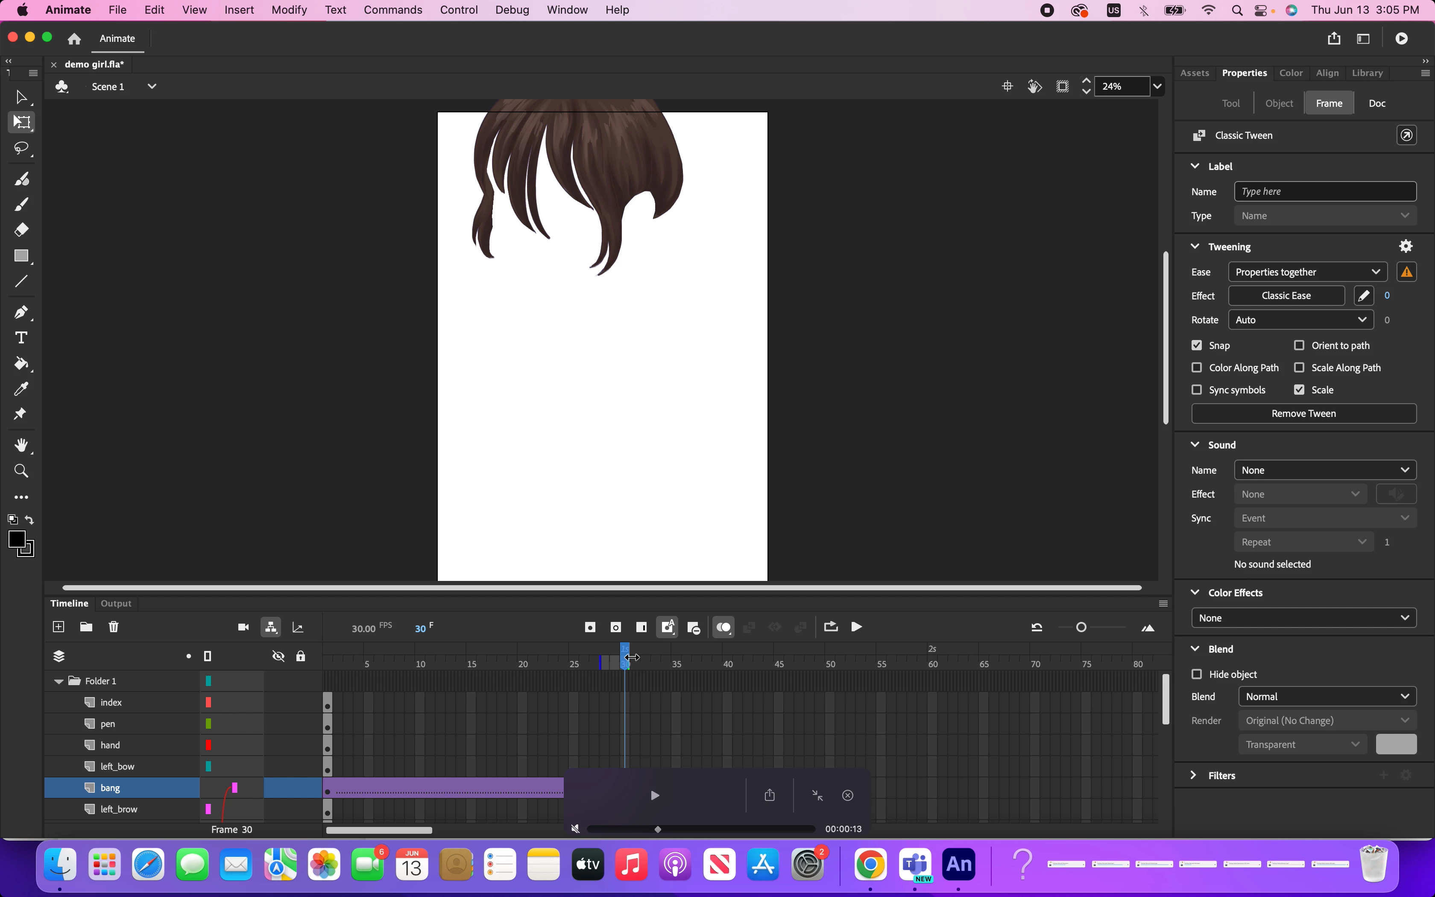The height and width of the screenshot is (897, 1435).
Task: Activate the Zoom tool
Action: coord(21,471)
